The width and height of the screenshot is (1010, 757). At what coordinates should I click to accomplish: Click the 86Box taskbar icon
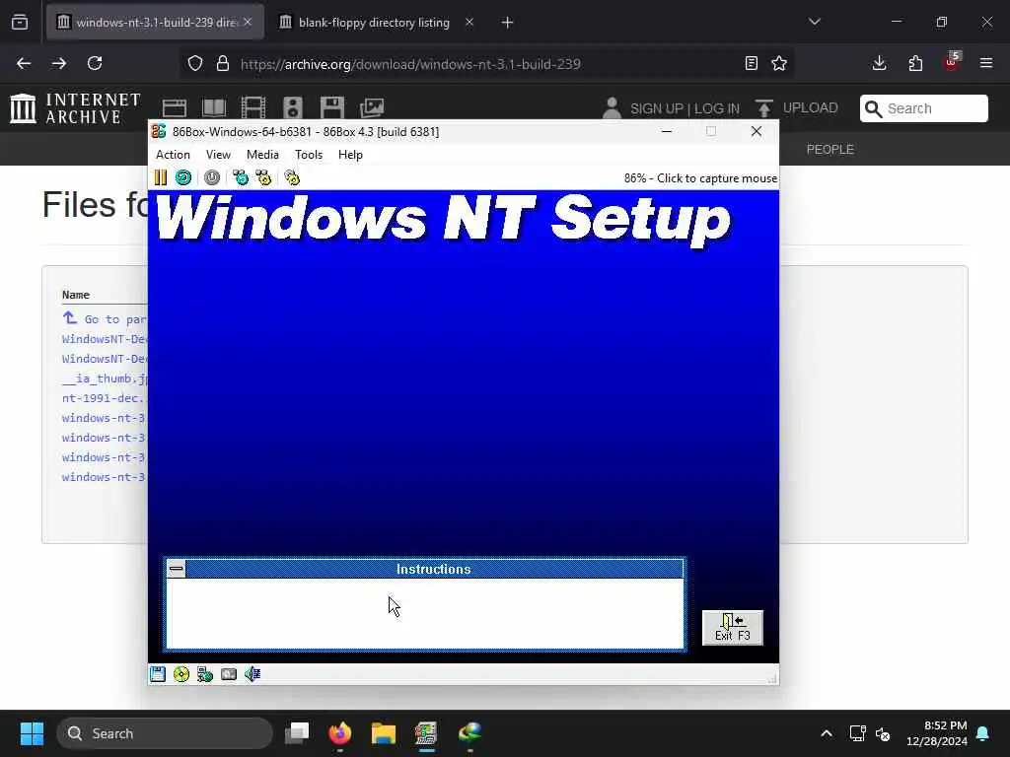click(x=426, y=733)
